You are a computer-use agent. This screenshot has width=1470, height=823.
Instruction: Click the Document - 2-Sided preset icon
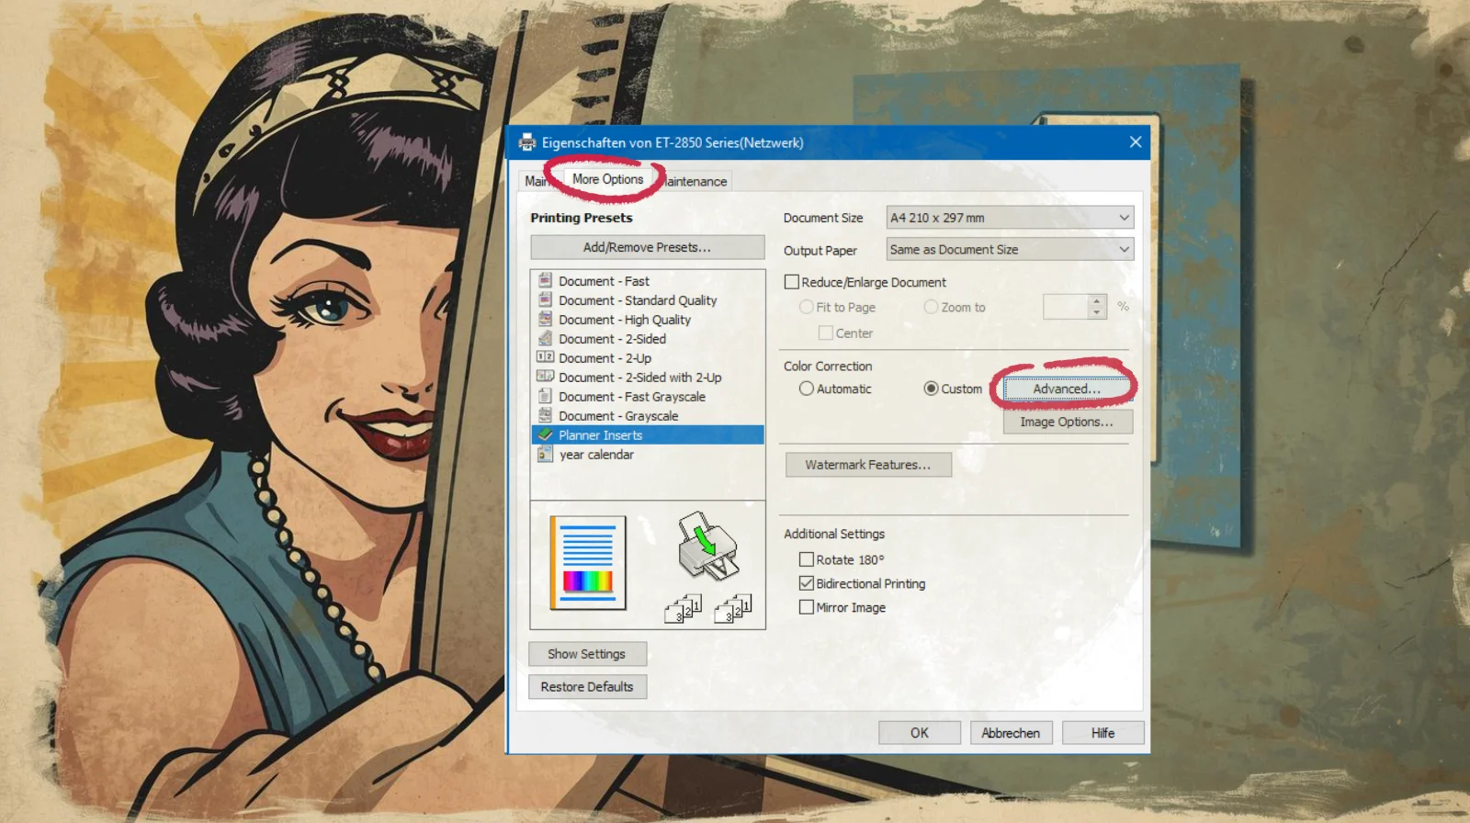tap(545, 339)
